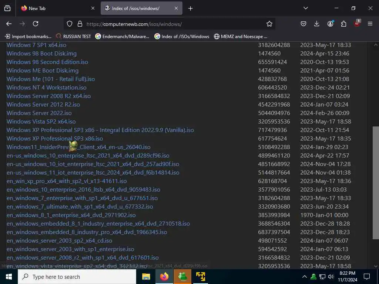Open en_win_xp_pro_x64_with_sp2 iso link
This screenshot has height=284, width=379.
67,181
